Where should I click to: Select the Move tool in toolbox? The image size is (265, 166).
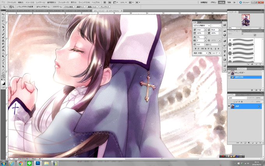point(3,14)
